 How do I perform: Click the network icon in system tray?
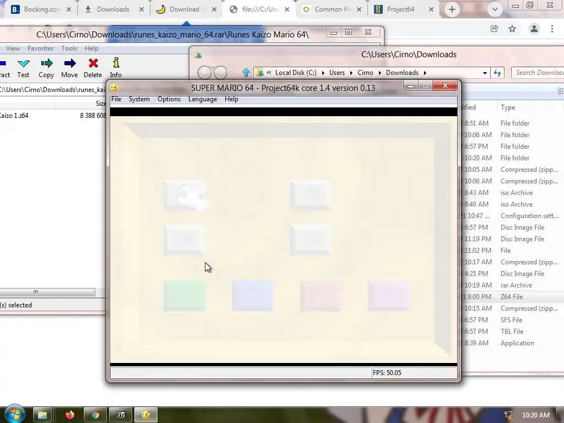[x=508, y=415]
